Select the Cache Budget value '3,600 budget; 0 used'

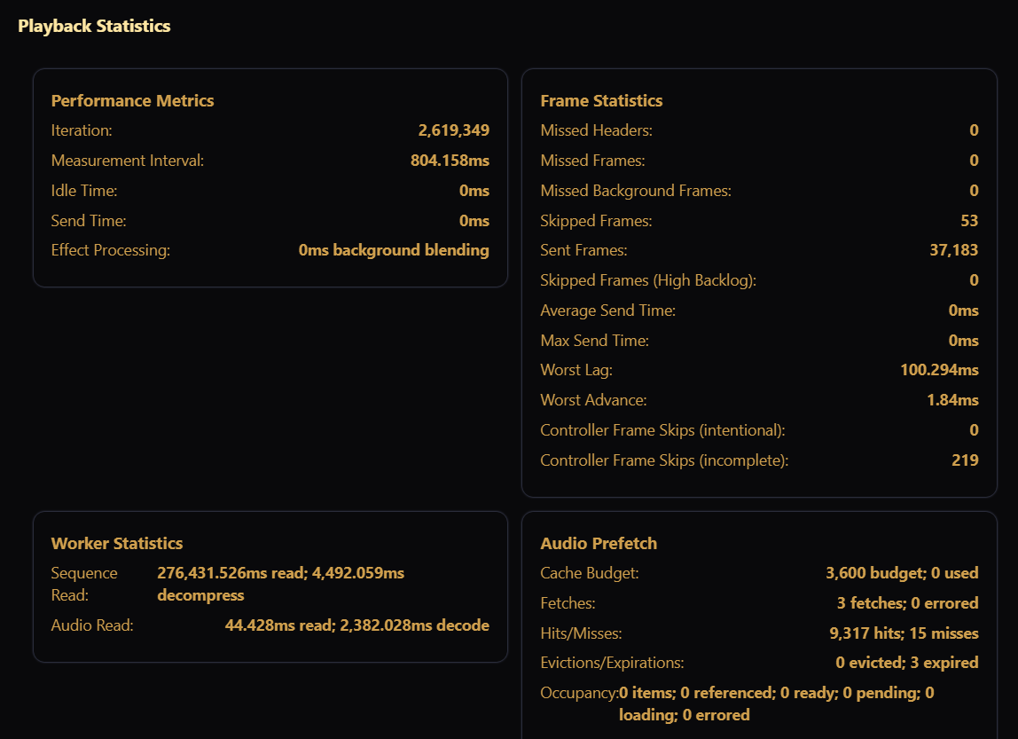point(902,573)
